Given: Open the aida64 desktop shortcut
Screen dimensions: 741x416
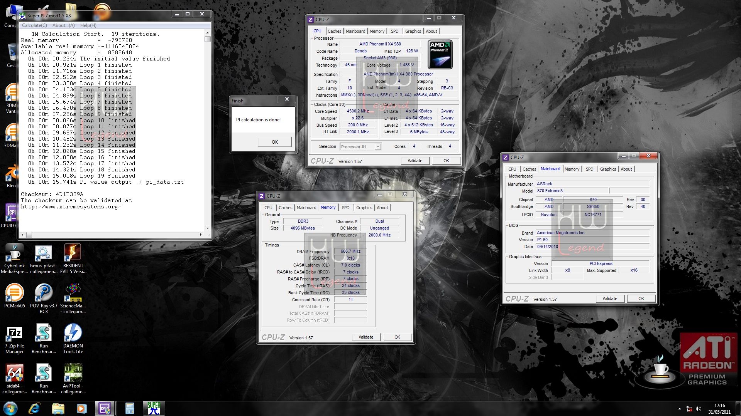Looking at the screenshot, I should coord(14,379).
